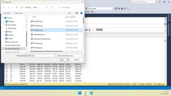Click the Open button
The image size is (171, 96).
click(62, 60)
